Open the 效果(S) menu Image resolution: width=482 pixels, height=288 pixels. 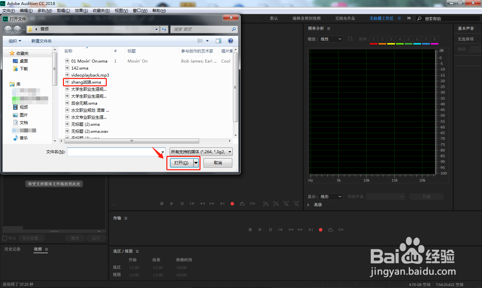point(81,11)
